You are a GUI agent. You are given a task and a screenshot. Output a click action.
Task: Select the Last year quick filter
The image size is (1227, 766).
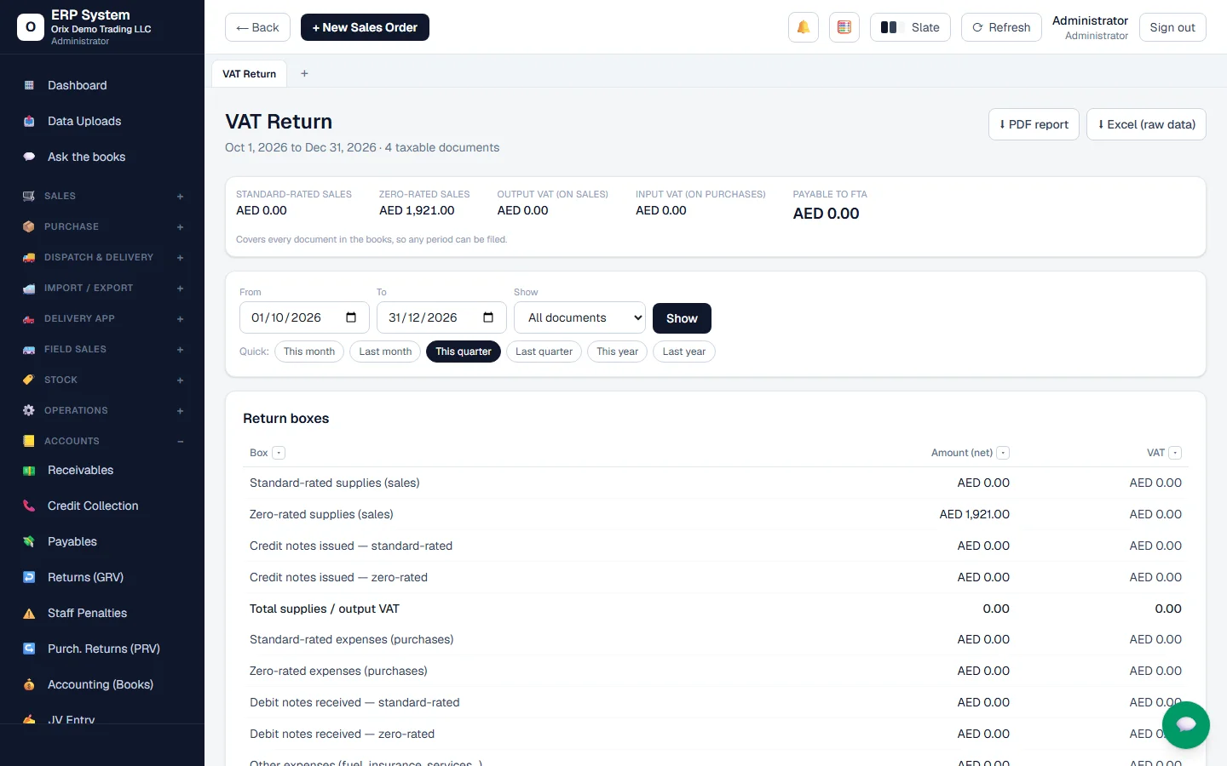pos(684,352)
